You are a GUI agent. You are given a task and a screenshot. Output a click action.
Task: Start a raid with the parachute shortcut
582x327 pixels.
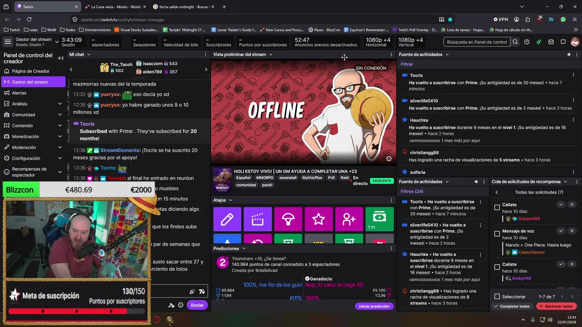click(x=288, y=219)
